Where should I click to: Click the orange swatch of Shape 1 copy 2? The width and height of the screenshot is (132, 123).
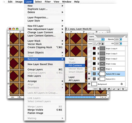click(x=94, y=59)
